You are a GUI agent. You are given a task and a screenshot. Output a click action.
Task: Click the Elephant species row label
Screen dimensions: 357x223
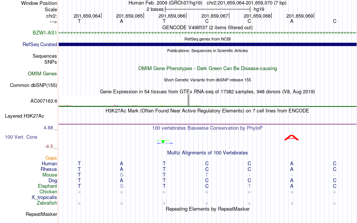(47, 186)
